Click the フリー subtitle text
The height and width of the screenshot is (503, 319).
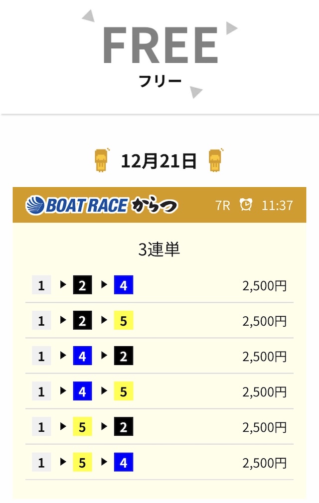pyautogui.click(x=160, y=81)
